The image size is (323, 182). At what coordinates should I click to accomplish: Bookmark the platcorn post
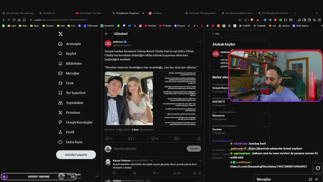[176, 139]
